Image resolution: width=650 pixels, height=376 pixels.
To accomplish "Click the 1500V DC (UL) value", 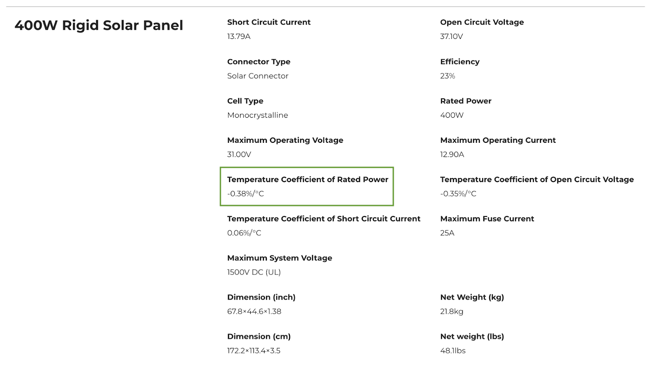I will (254, 272).
